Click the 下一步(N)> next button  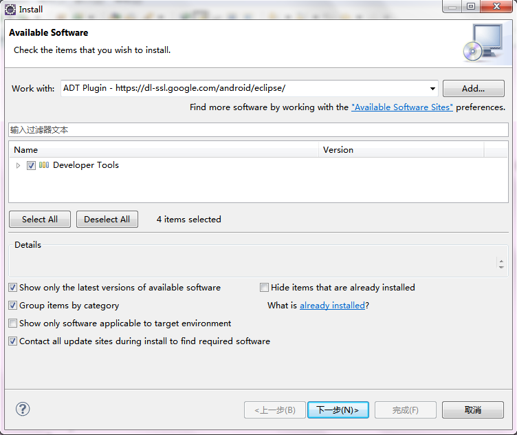click(x=338, y=410)
